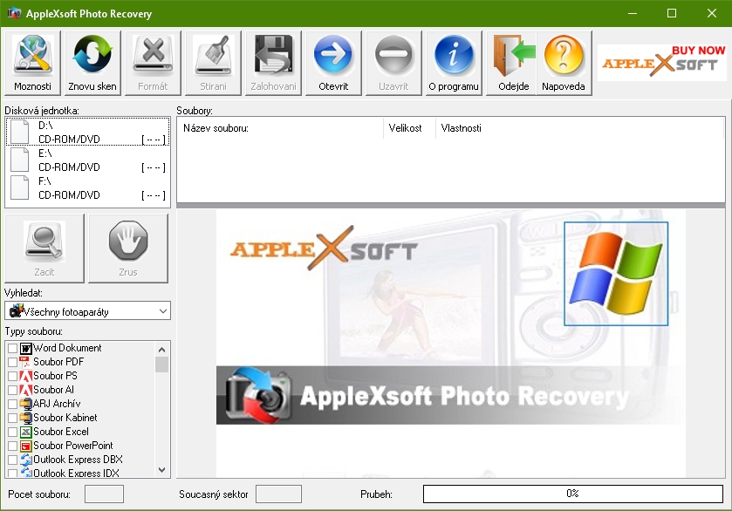Click the file type list scroll-up arrow
Viewport: 732px width, 511px height.
tap(162, 349)
